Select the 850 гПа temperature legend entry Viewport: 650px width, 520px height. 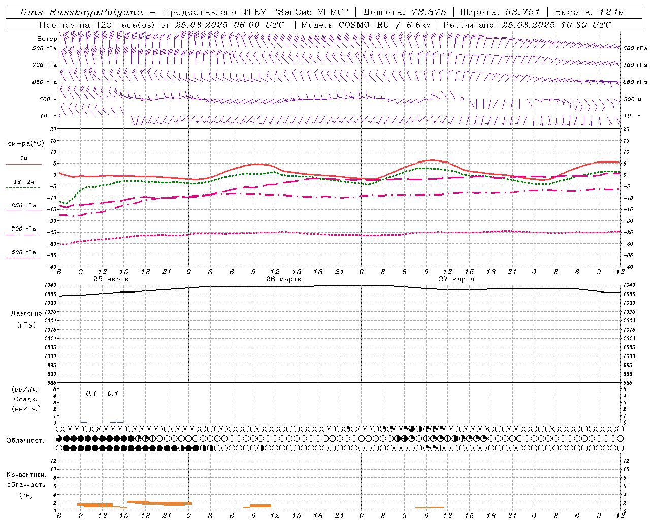(24, 205)
